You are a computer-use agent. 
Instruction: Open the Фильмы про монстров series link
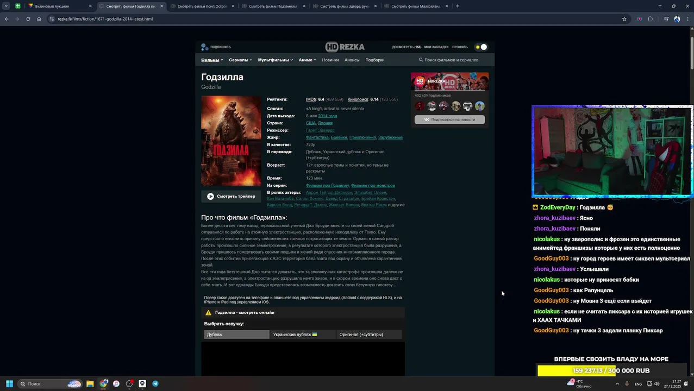pos(373,185)
